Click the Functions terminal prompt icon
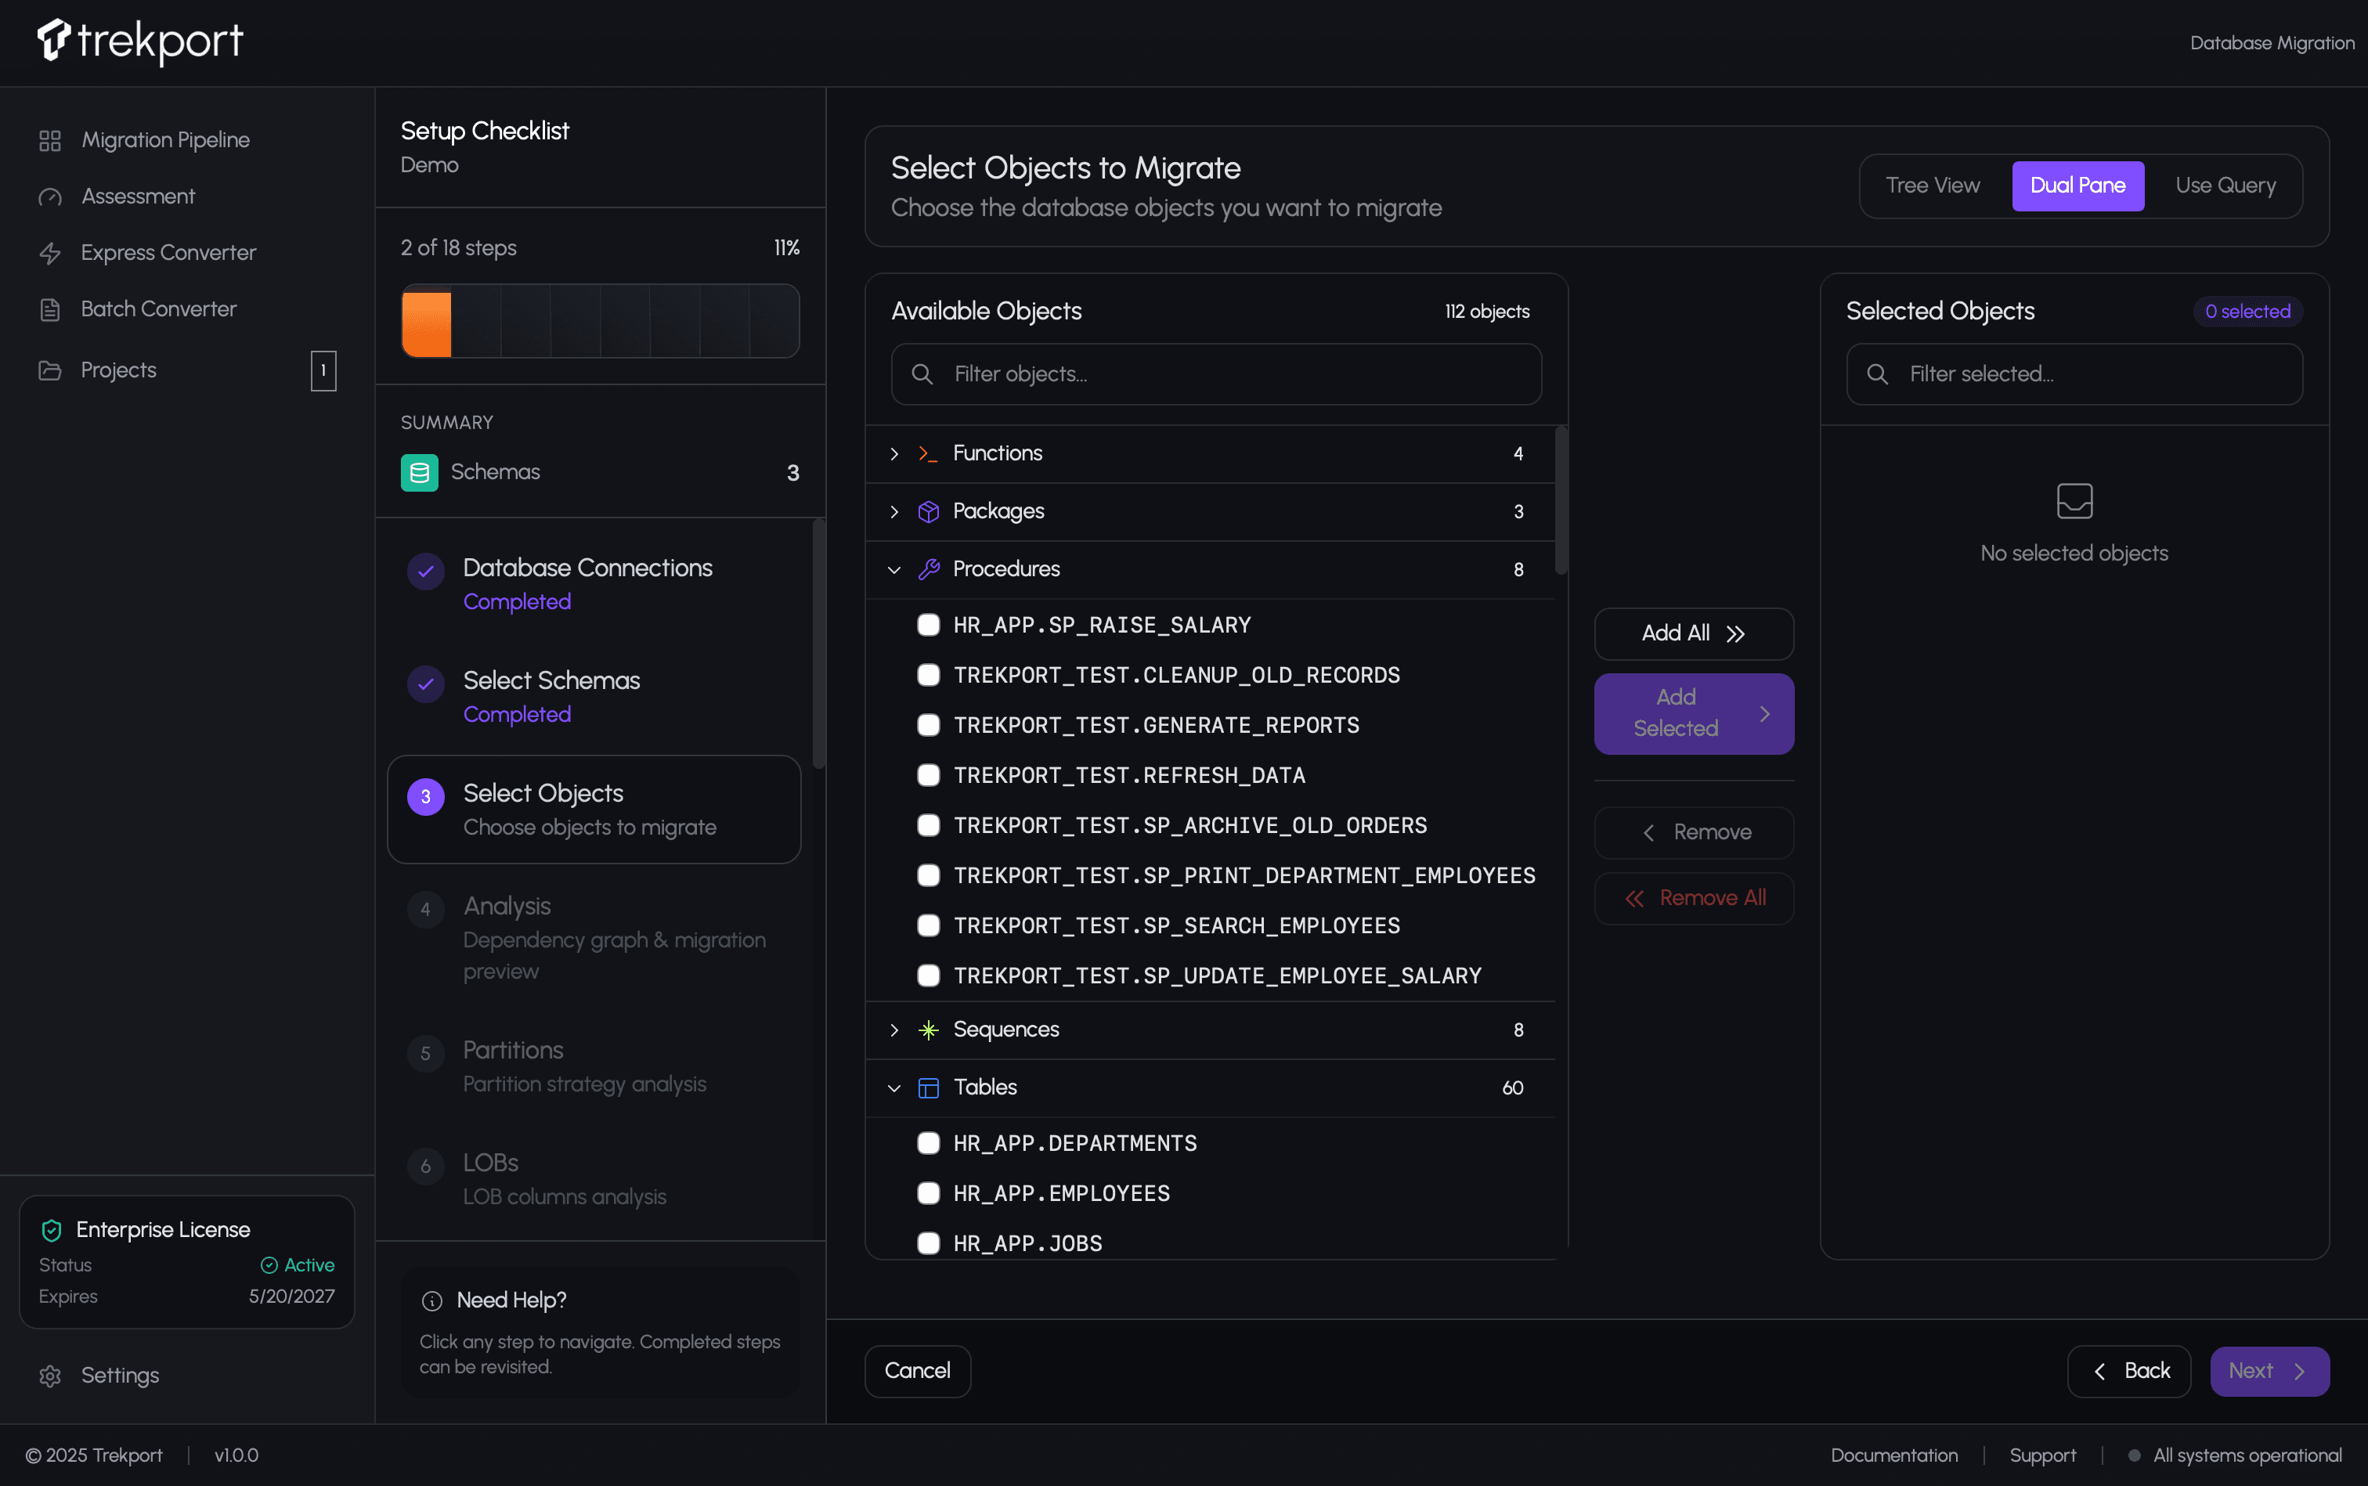Screen dimensions: 2368x1486 pos(928,454)
